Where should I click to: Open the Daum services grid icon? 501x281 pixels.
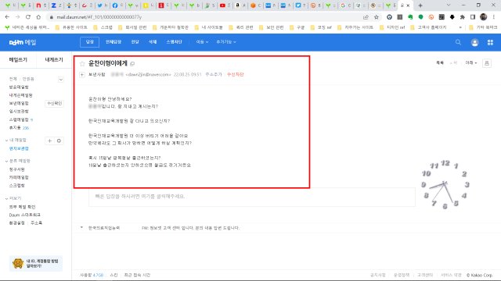(490, 42)
